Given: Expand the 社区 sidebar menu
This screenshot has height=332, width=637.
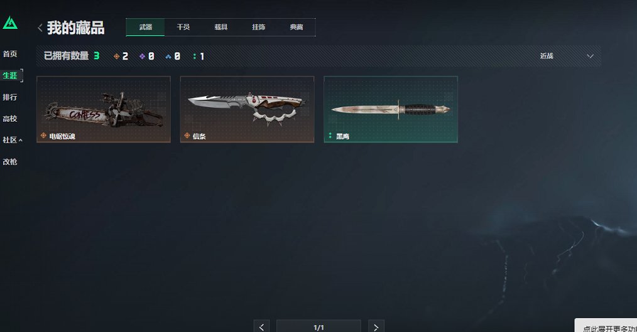Looking at the screenshot, I should click(12, 140).
